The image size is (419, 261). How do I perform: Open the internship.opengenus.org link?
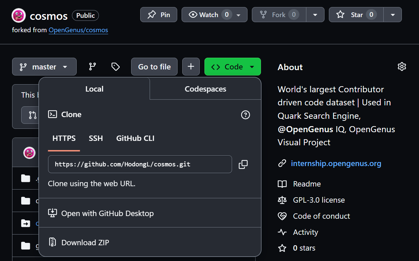336,164
